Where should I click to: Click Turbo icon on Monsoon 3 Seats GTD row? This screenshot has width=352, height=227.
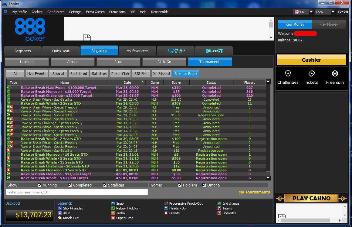[x=8, y=170]
